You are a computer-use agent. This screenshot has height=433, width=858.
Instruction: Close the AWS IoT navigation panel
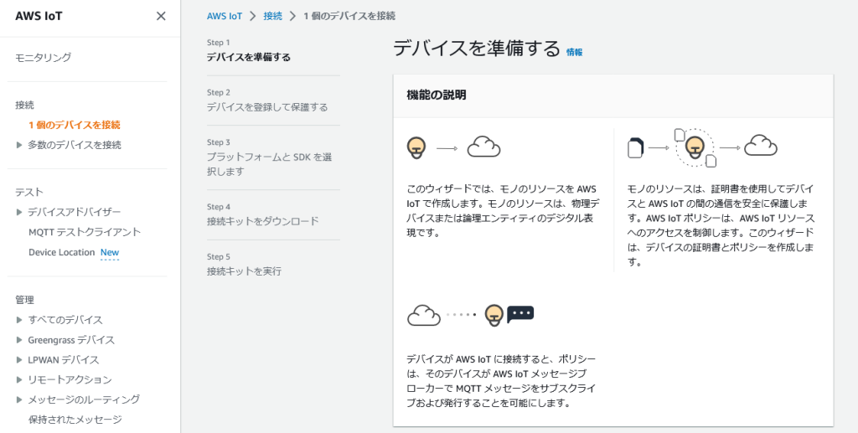(x=161, y=17)
